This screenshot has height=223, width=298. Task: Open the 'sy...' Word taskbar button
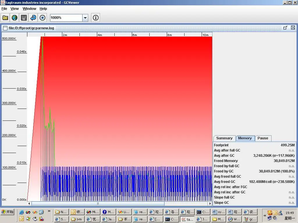click(219, 212)
